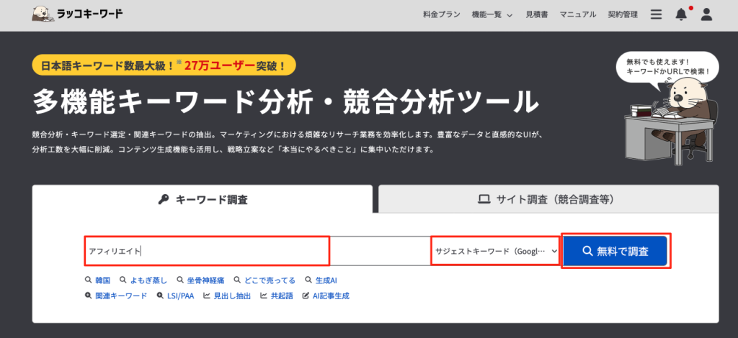
Task: Open 料金プラン pricing page
Action: tap(440, 14)
